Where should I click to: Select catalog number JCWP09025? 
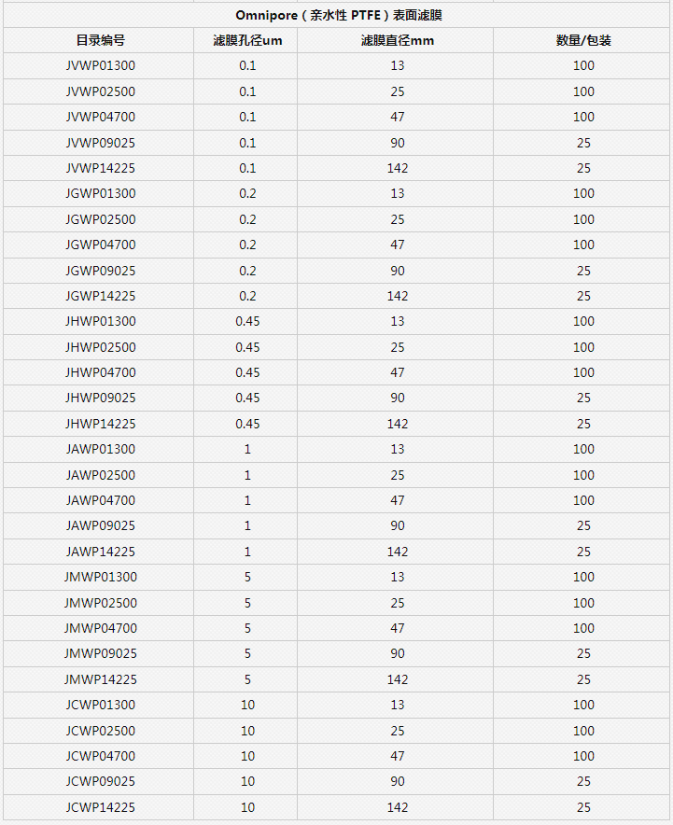(101, 781)
